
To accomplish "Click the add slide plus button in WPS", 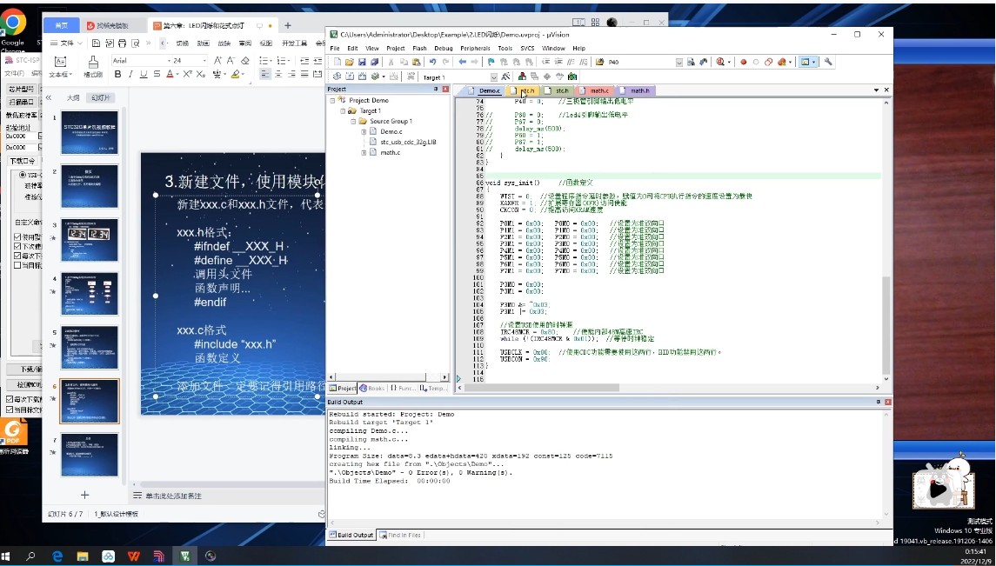I will pyautogui.click(x=84, y=495).
